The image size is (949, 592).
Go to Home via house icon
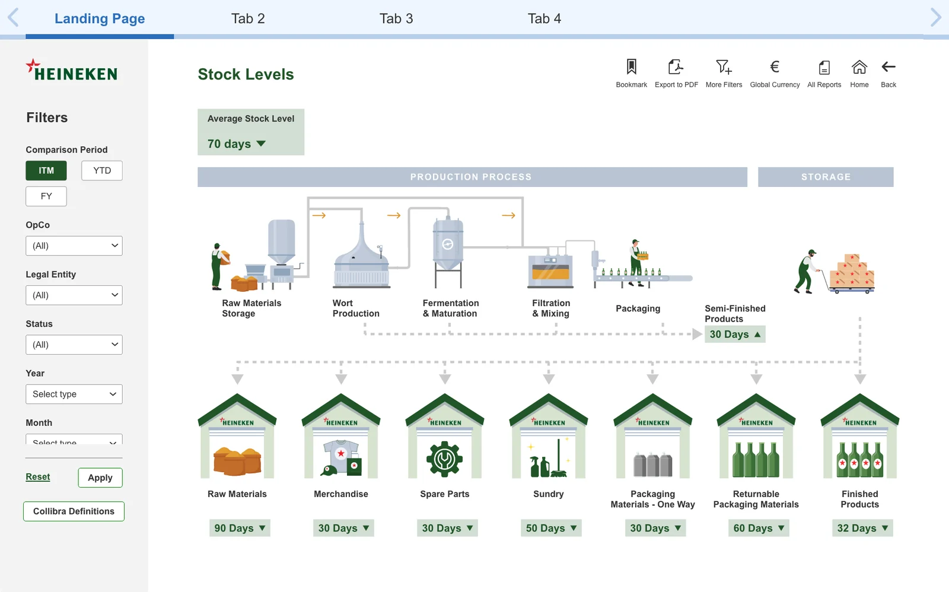tap(859, 66)
